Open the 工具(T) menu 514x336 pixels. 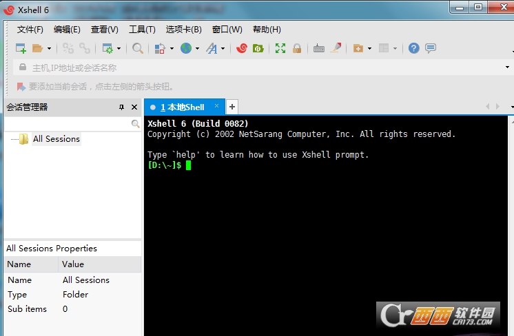pos(142,30)
